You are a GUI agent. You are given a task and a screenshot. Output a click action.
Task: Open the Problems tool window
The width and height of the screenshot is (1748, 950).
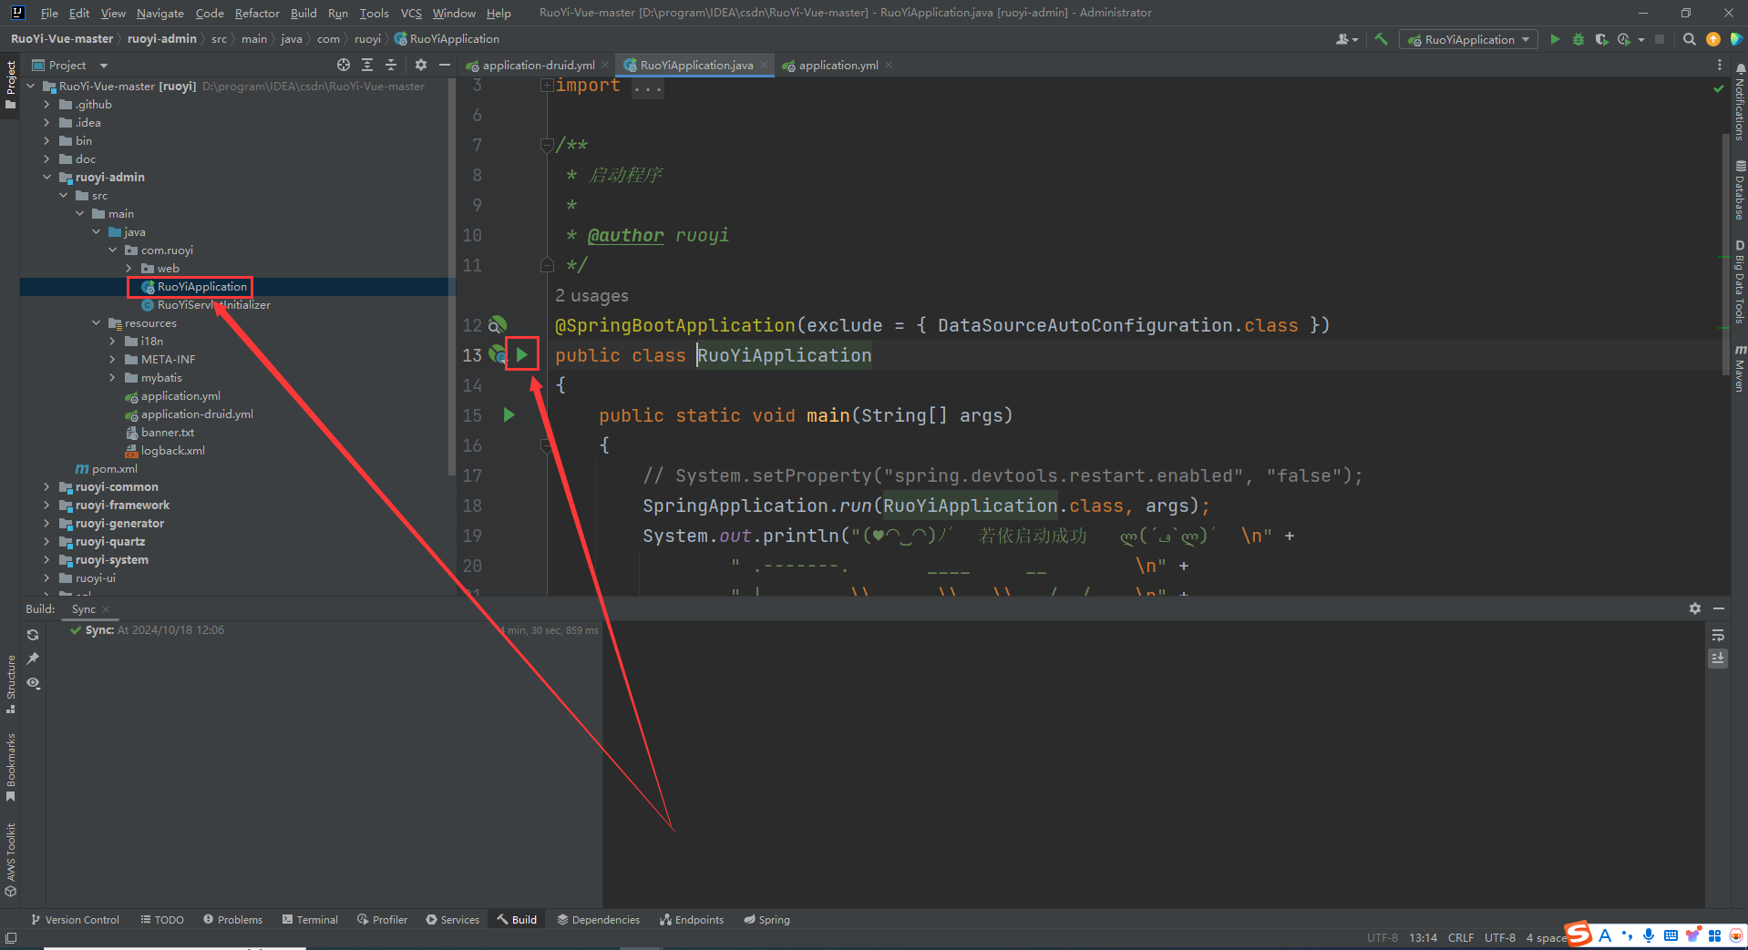(232, 920)
